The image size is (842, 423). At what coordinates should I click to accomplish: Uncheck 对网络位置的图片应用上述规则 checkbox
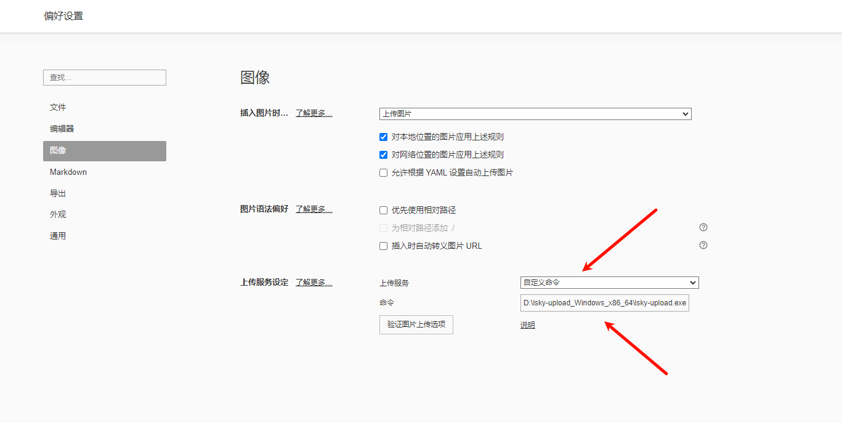(x=383, y=155)
